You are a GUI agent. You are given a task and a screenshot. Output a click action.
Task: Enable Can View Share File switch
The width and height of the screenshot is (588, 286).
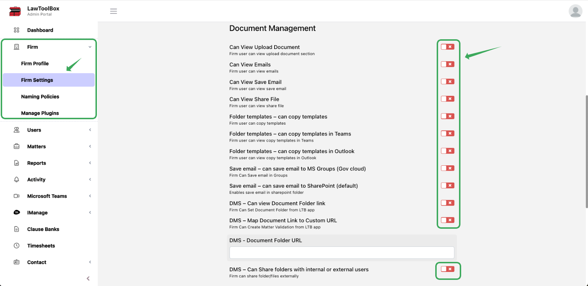pos(448,99)
